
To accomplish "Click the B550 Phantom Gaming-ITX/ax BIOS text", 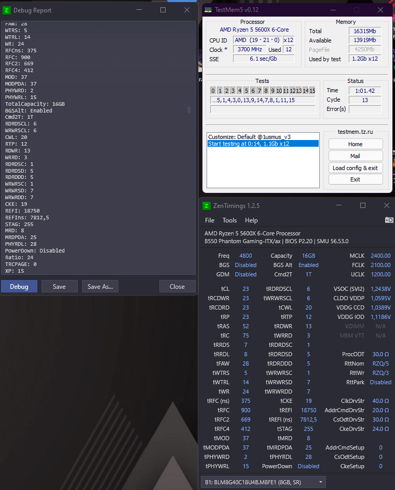I will [276, 241].
